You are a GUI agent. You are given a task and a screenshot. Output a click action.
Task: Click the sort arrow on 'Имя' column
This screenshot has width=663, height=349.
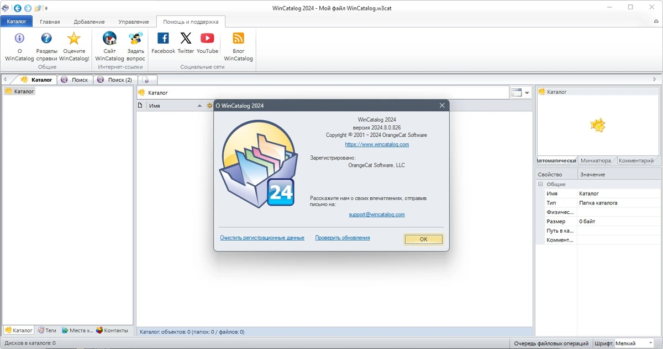tap(199, 105)
